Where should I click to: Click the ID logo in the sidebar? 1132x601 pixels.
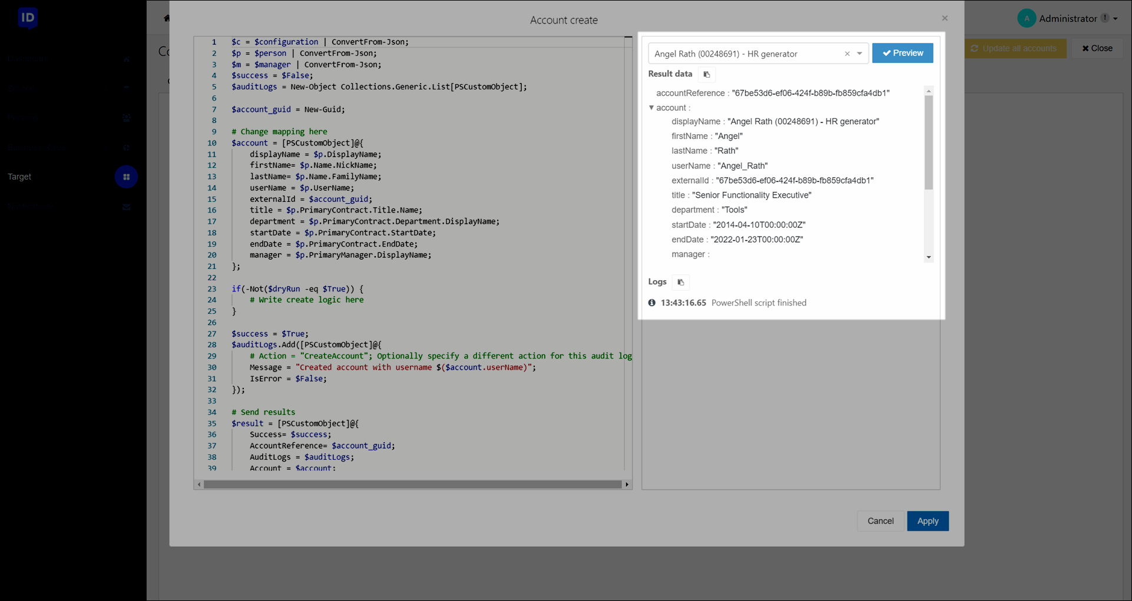28,18
